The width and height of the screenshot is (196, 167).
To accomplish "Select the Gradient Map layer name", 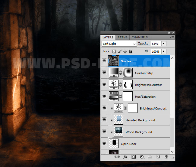I will point(144,73).
